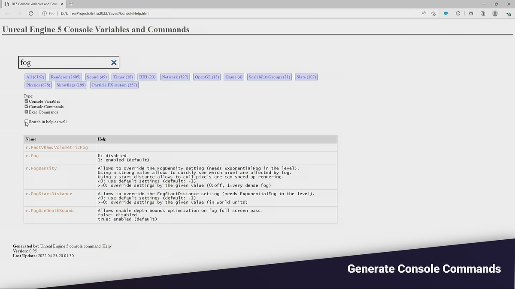Close the UE5 Console Variables tab
This screenshot has height=289, width=515.
[62, 4]
